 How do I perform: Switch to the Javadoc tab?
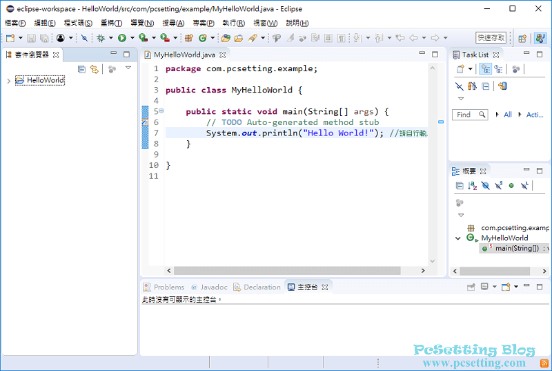[x=209, y=287]
